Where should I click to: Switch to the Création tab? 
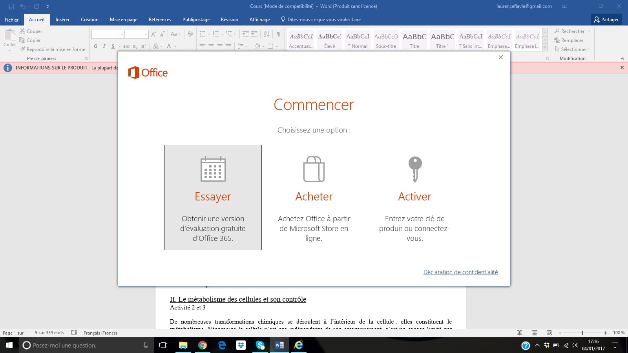point(89,20)
